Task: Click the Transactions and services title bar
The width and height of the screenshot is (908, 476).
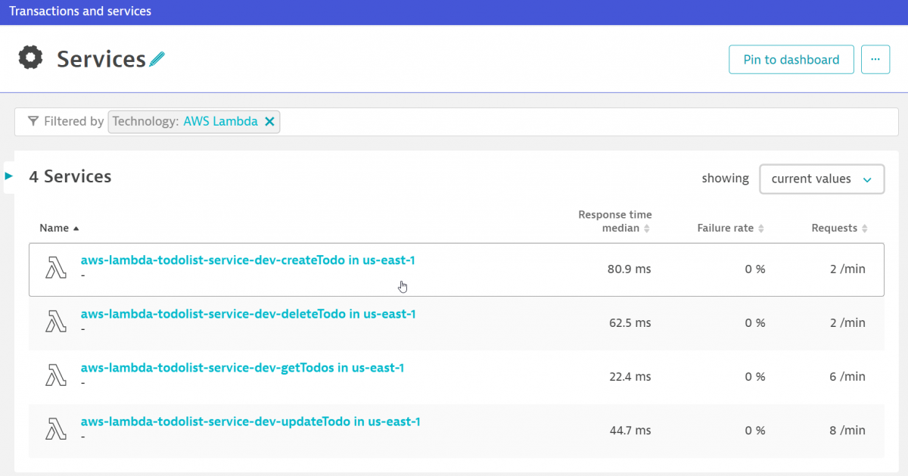Action: pyautogui.click(x=80, y=11)
